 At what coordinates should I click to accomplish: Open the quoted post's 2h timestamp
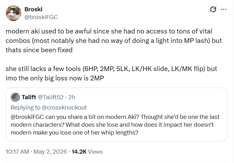click(x=72, y=97)
